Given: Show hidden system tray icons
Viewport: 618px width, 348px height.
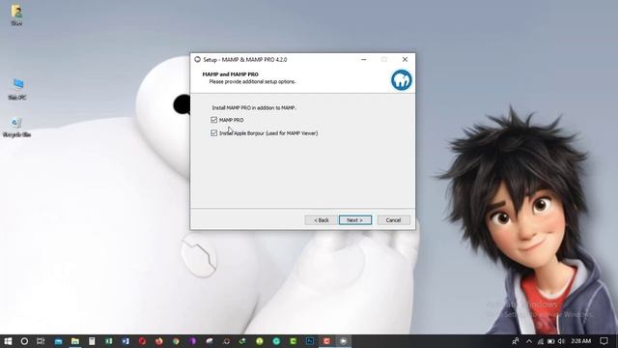Looking at the screenshot, I should coord(529,341).
